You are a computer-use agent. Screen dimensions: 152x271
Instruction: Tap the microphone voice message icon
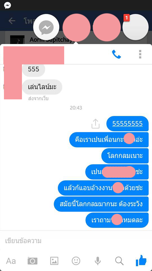98,261
